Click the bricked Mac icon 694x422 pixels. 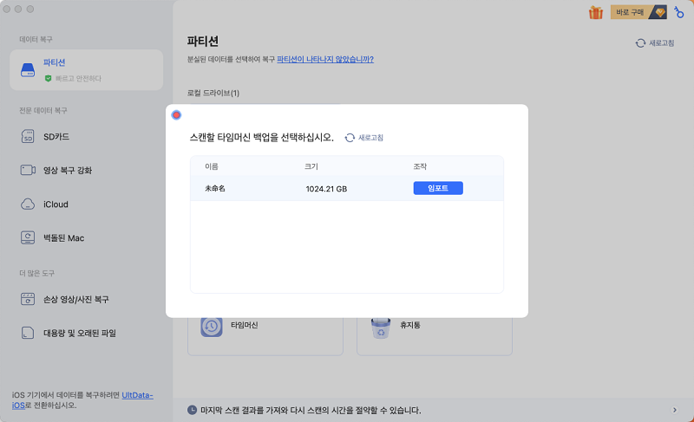[28, 237]
